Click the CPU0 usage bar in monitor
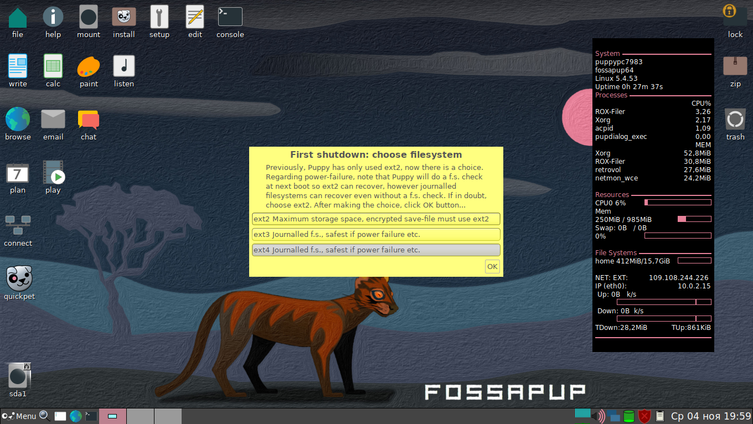This screenshot has width=753, height=424. tap(678, 203)
